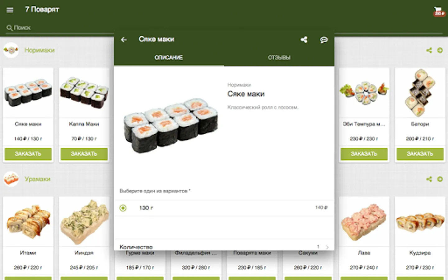Click the Норимаки category logo icon
Screen dimensions: 448x280
(11, 50)
